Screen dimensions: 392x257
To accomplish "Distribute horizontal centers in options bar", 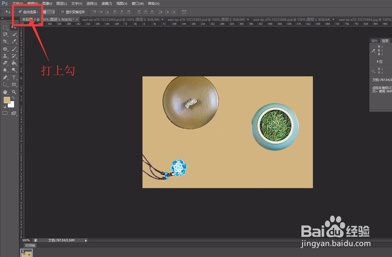I will point(167,12).
